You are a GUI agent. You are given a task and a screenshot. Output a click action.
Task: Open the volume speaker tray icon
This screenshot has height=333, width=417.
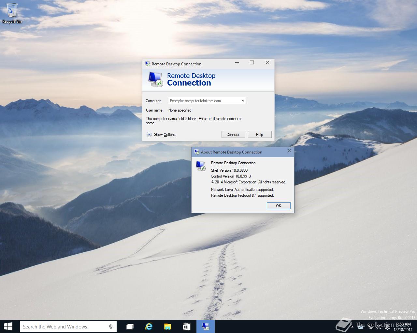[378, 327]
